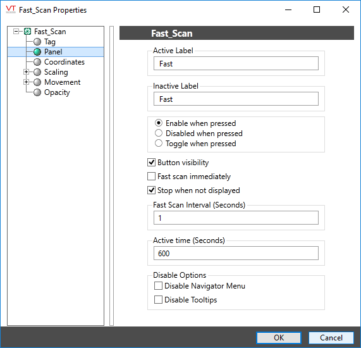This screenshot has width=361, height=348.
Task: Click the circle icon next to Opacity
Action: pos(37,92)
